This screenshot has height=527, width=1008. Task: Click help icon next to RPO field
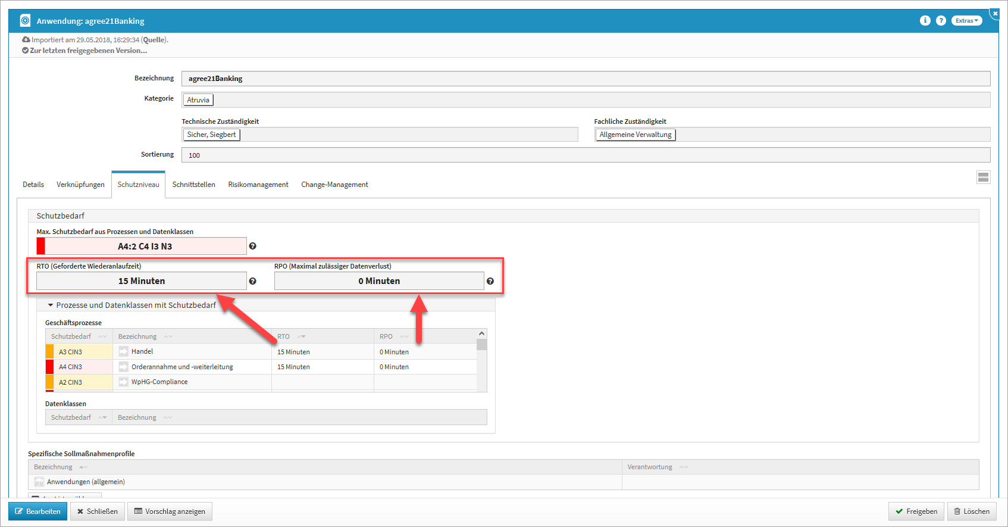pos(490,281)
